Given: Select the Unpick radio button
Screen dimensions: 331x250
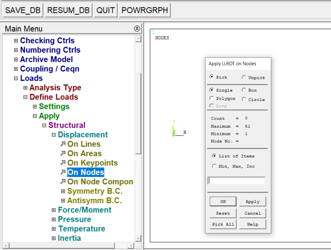Looking at the screenshot, I should tap(244, 77).
